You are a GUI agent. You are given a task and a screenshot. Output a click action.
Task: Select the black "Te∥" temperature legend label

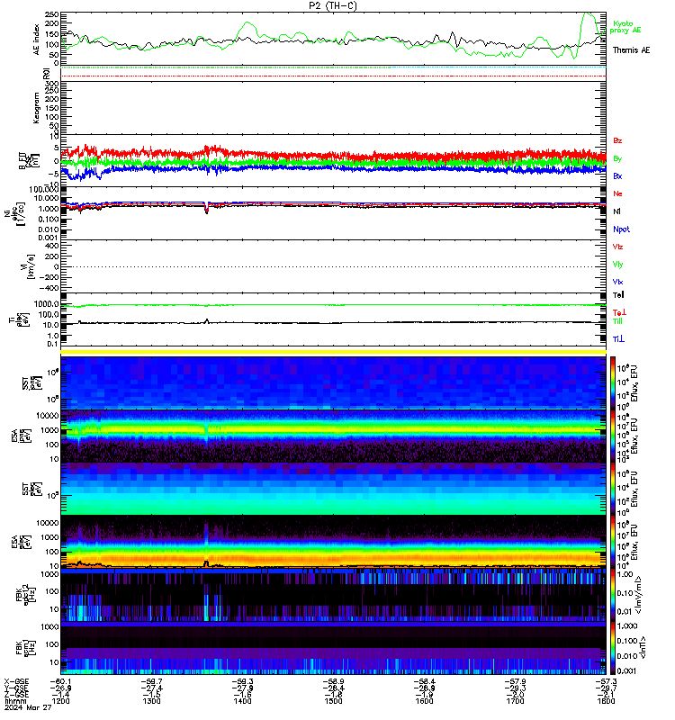[618, 295]
